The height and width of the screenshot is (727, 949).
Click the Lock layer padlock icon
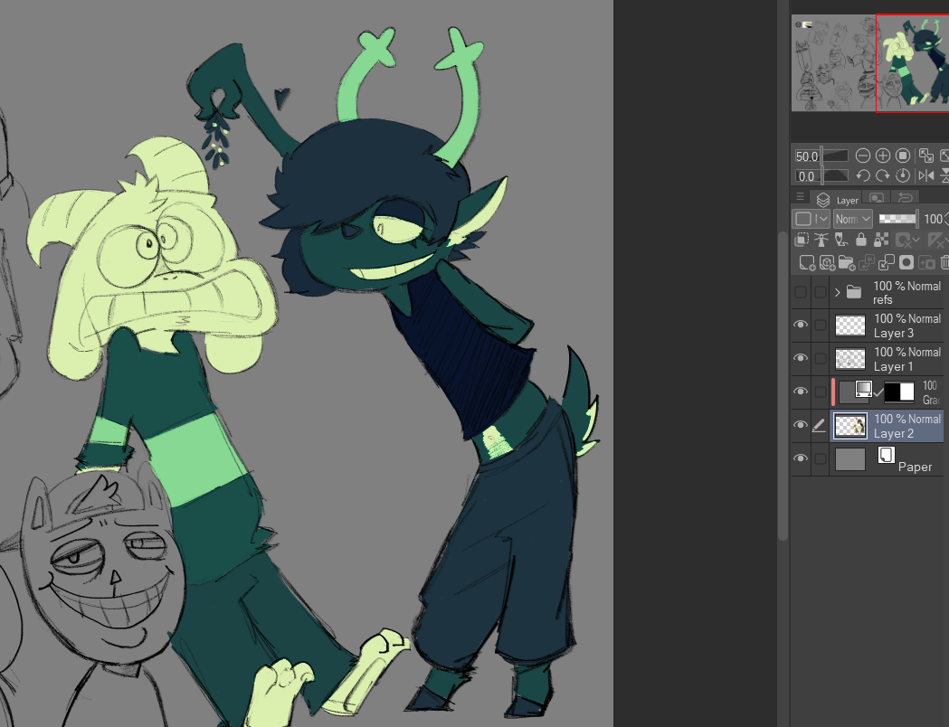[x=860, y=241]
